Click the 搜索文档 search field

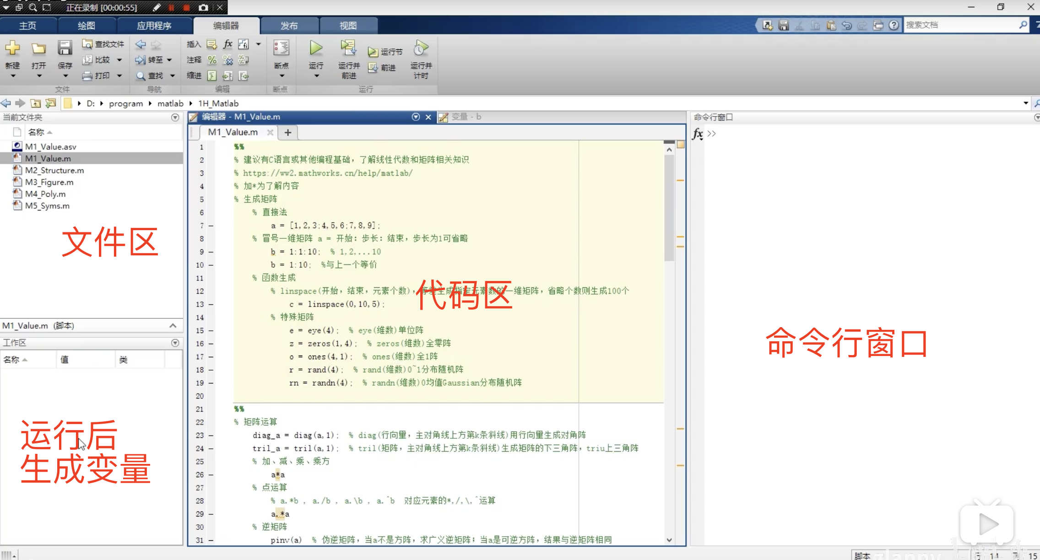(x=961, y=25)
